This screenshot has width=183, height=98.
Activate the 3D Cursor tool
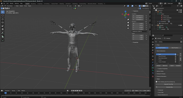pyautogui.click(x=3, y=15)
